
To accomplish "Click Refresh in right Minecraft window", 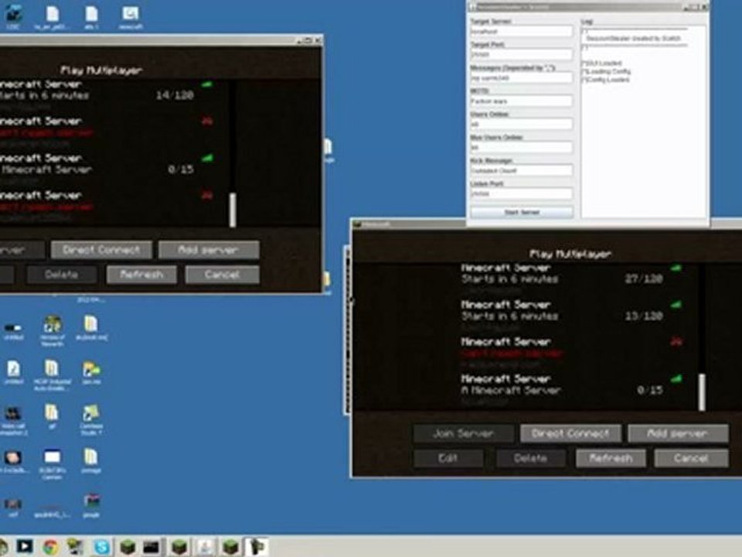I will click(611, 458).
